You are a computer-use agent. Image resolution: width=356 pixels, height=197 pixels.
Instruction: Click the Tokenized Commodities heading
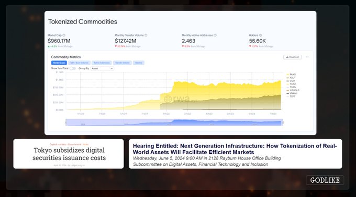83,22
